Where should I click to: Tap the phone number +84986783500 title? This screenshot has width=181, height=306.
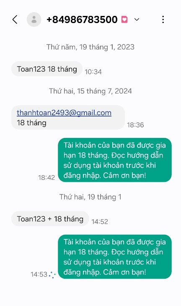(x=82, y=19)
